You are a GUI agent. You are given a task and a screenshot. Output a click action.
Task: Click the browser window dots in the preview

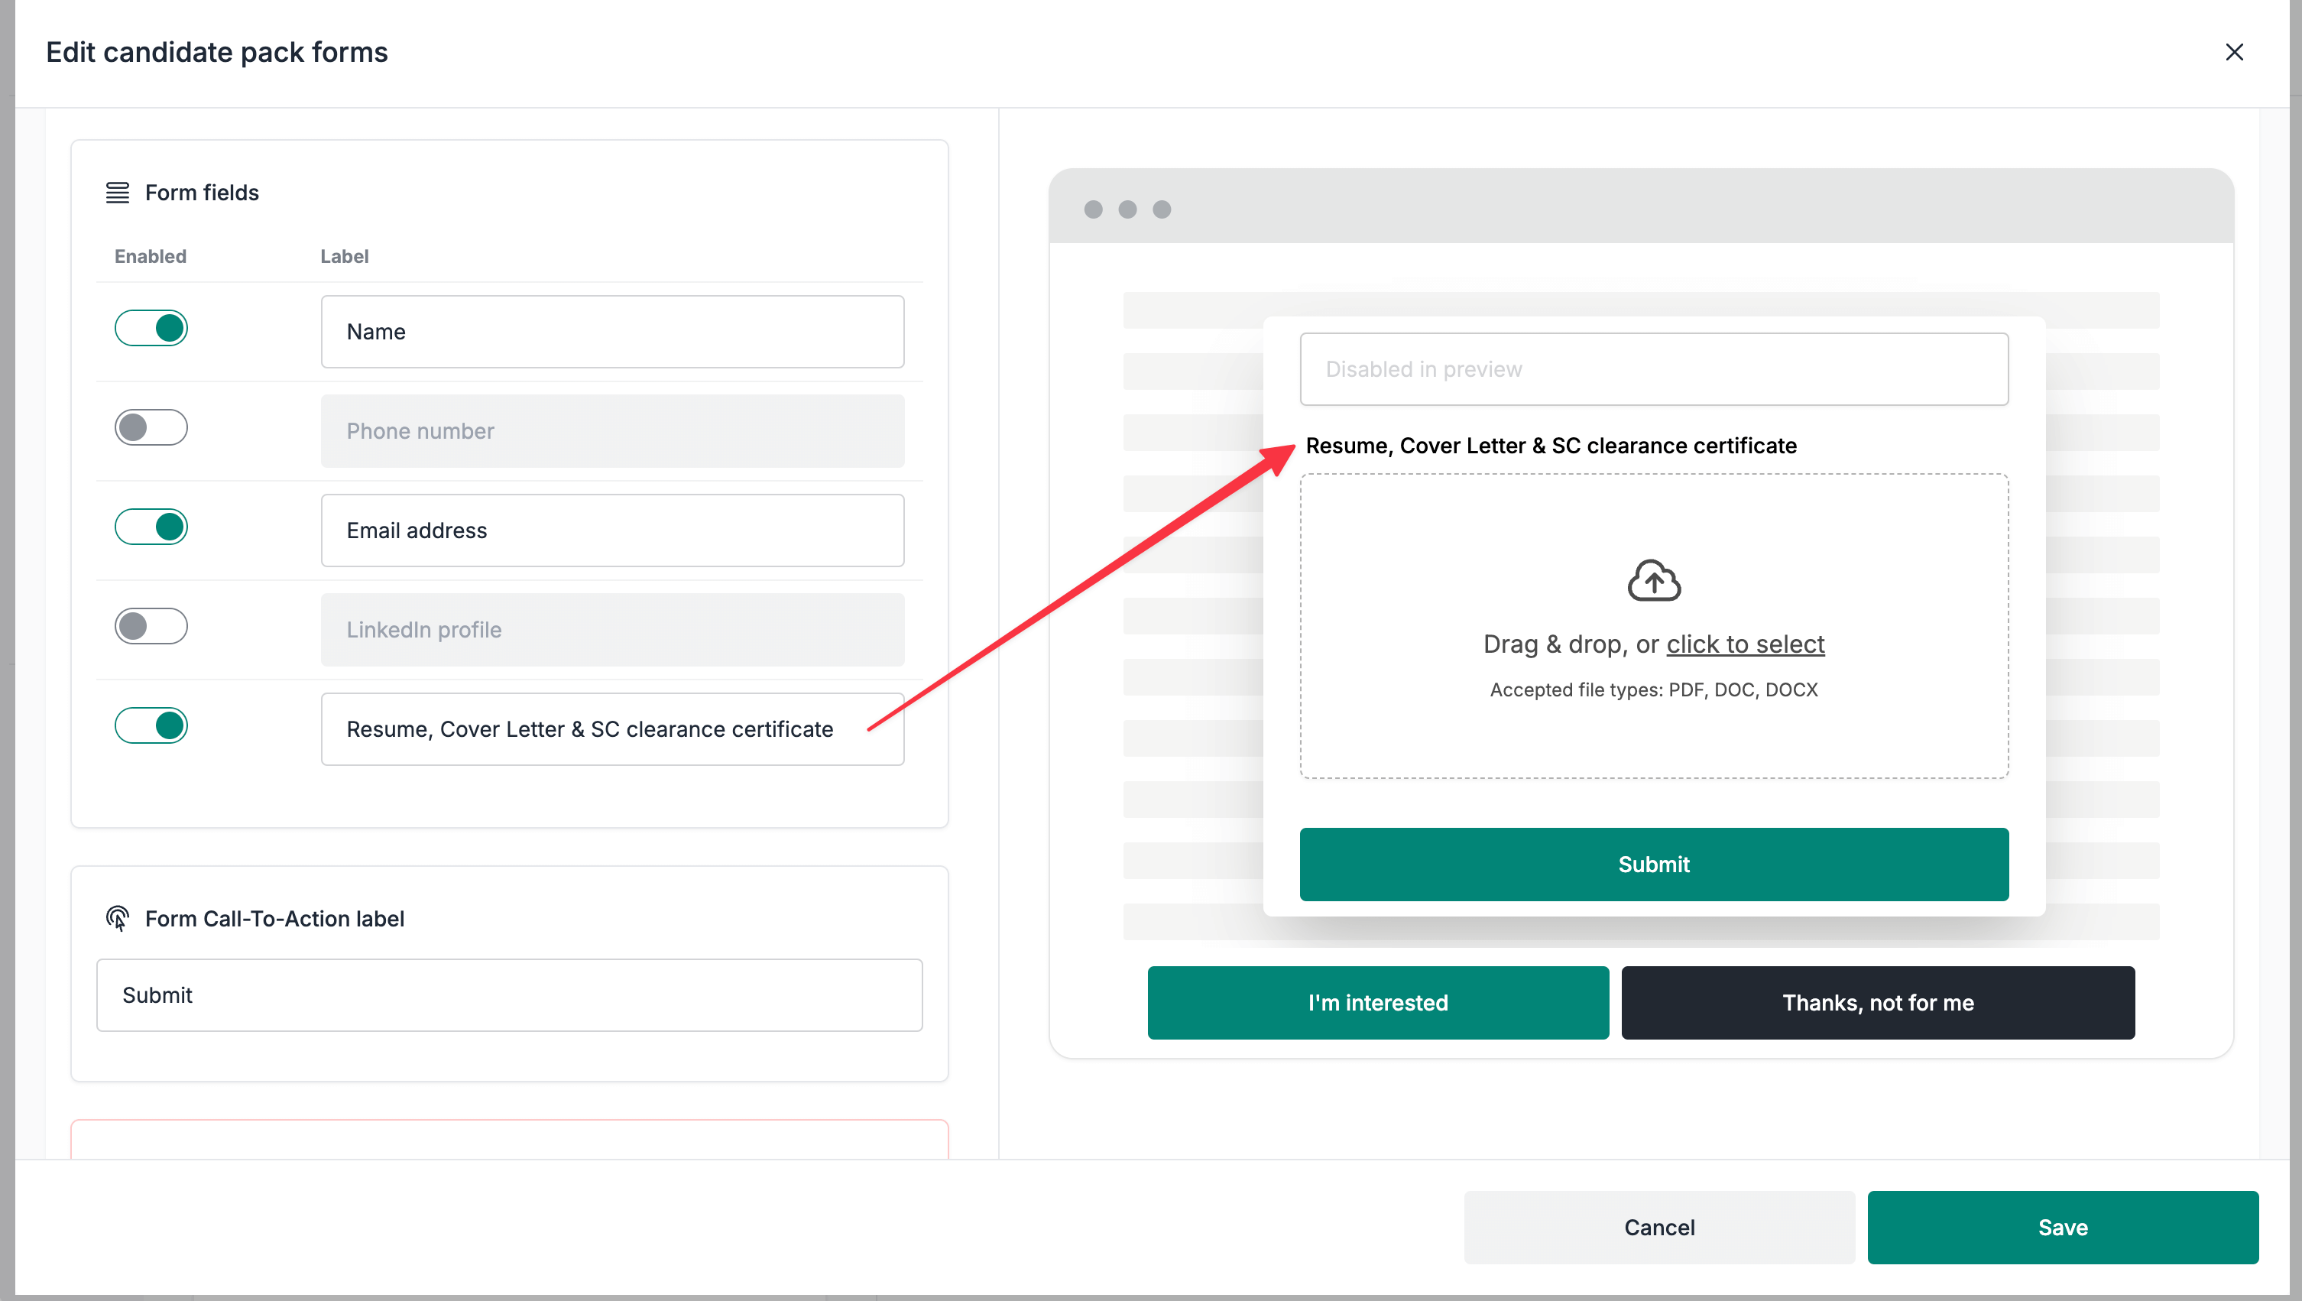point(1127,209)
